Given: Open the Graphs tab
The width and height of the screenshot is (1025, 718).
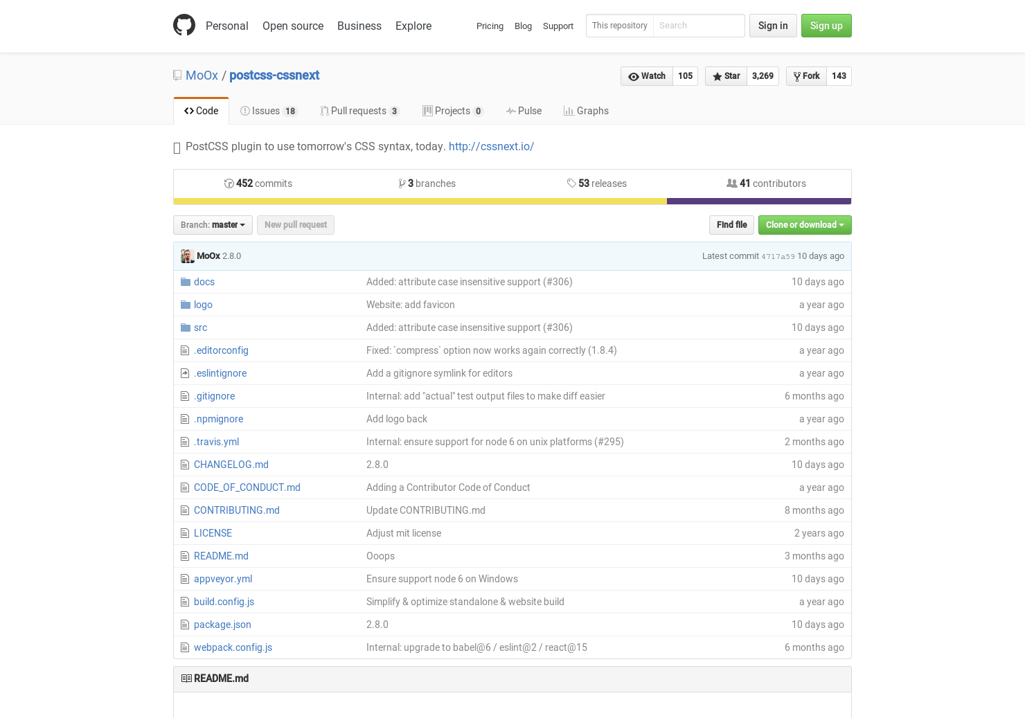Looking at the screenshot, I should pyautogui.click(x=586, y=111).
